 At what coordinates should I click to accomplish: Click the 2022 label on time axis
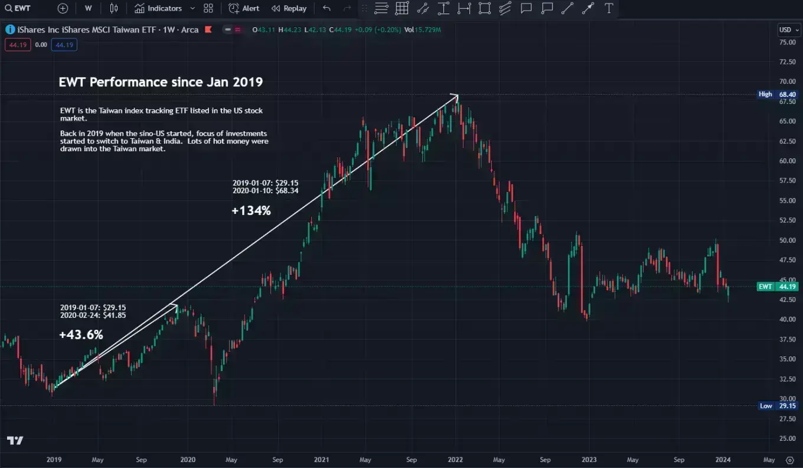(x=455, y=460)
